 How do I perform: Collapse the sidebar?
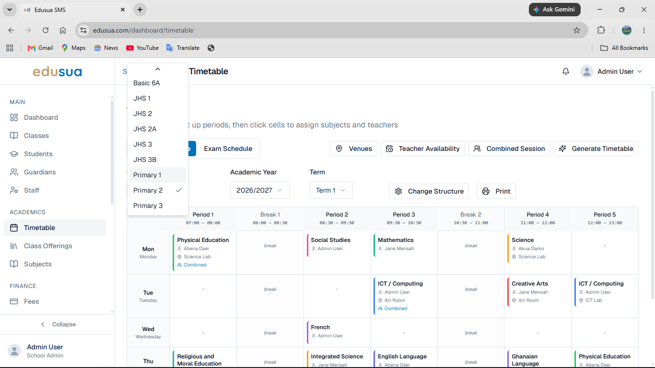click(x=58, y=324)
